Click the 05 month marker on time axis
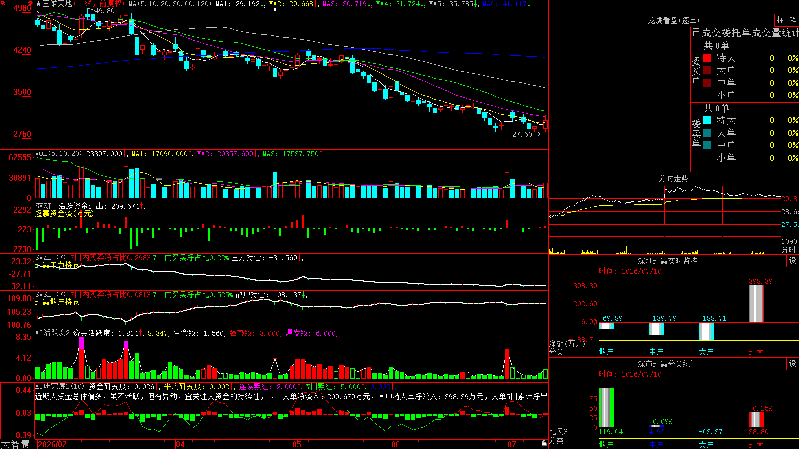This screenshot has height=449, width=799. coord(297,444)
